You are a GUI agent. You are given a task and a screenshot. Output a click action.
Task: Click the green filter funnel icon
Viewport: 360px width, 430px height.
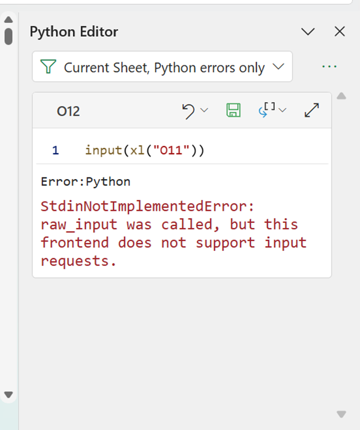tap(49, 67)
